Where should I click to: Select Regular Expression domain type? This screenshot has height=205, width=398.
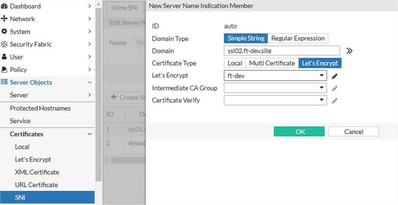click(298, 38)
